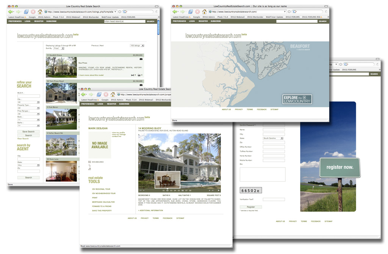Advance the slideshow with the next-image arrow
The image size is (388, 254).
point(212,191)
